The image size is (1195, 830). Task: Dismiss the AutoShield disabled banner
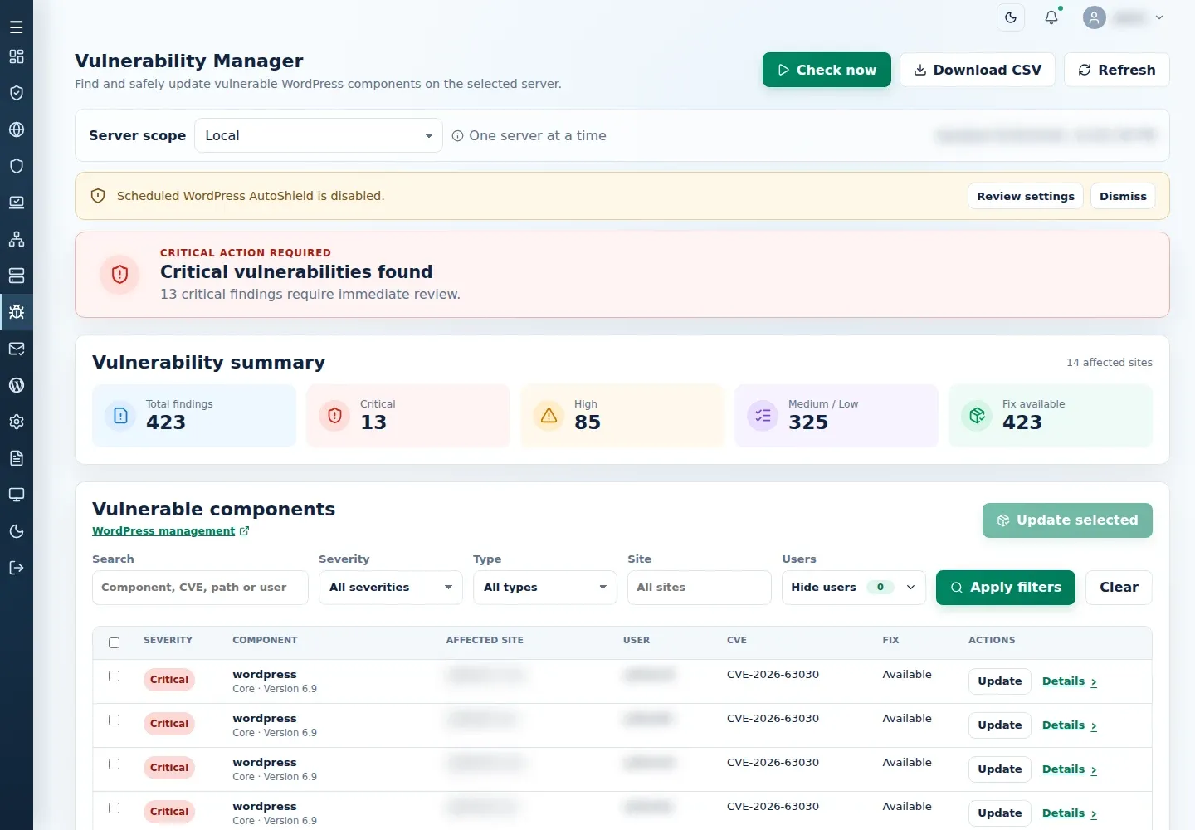(x=1123, y=196)
